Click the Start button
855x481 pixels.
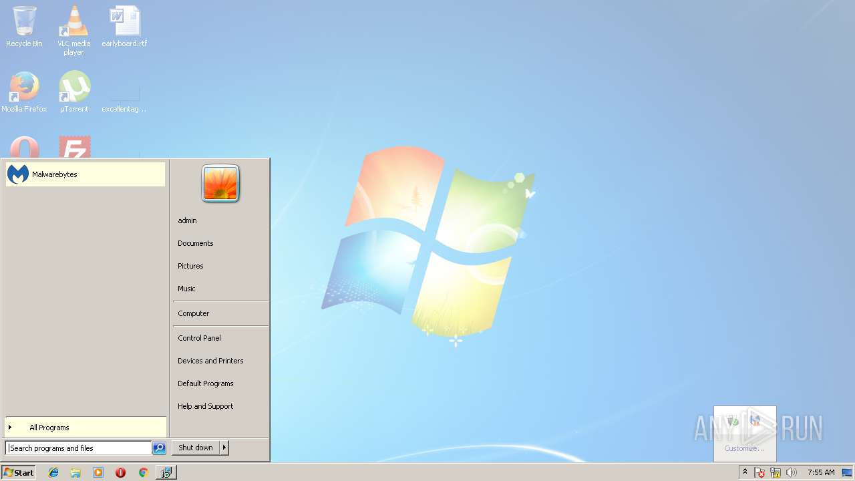coord(19,472)
